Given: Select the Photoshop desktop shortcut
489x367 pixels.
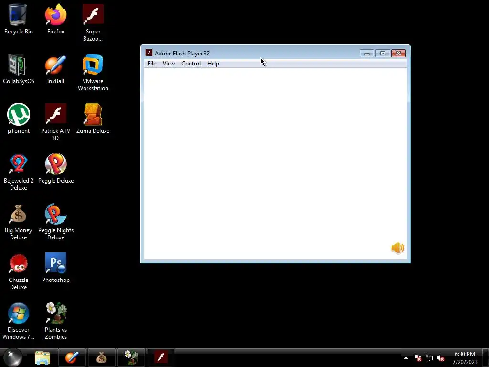Looking at the screenshot, I should [55, 268].
